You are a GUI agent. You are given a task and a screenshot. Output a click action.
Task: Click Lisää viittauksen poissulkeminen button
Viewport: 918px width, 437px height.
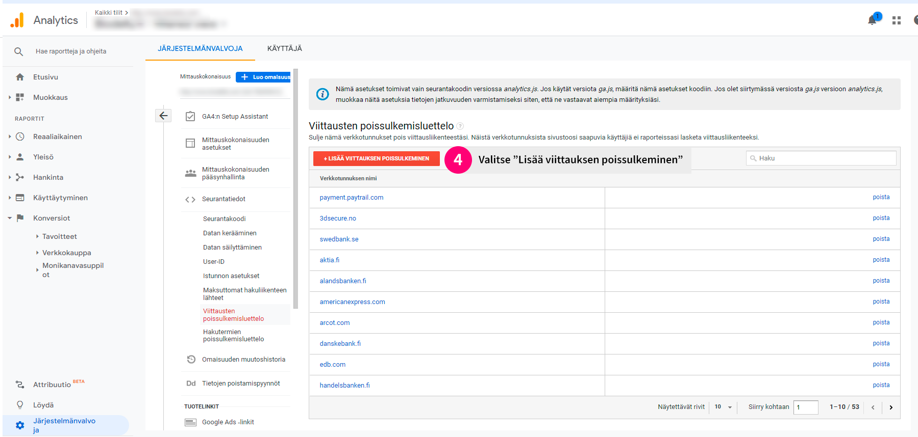[377, 158]
